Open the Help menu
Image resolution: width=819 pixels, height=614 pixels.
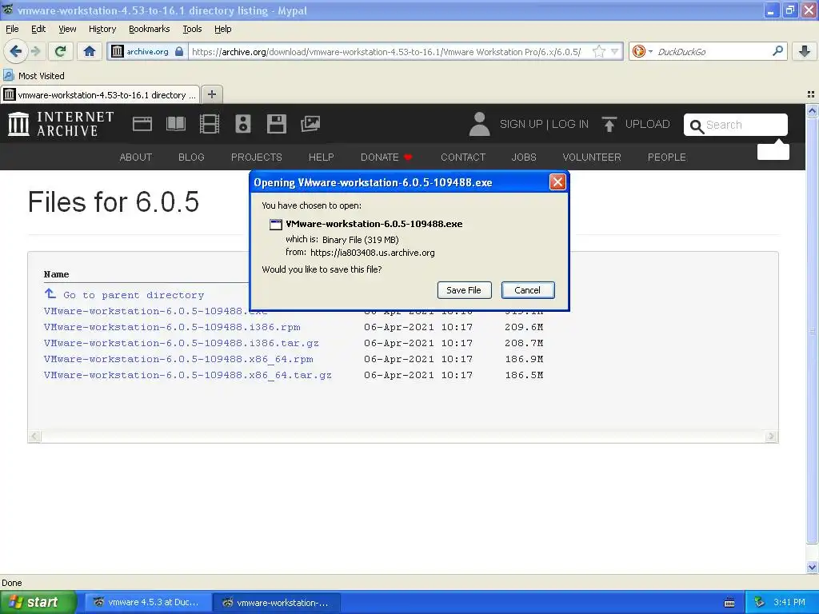point(223,29)
